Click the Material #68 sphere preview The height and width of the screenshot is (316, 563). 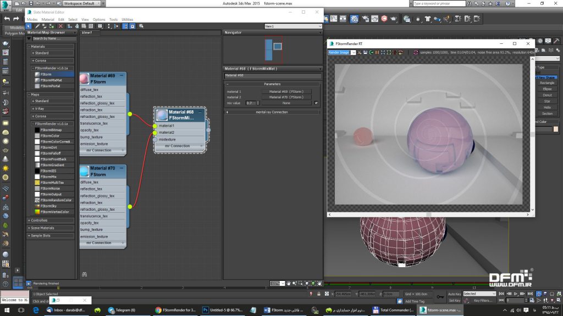point(162,115)
